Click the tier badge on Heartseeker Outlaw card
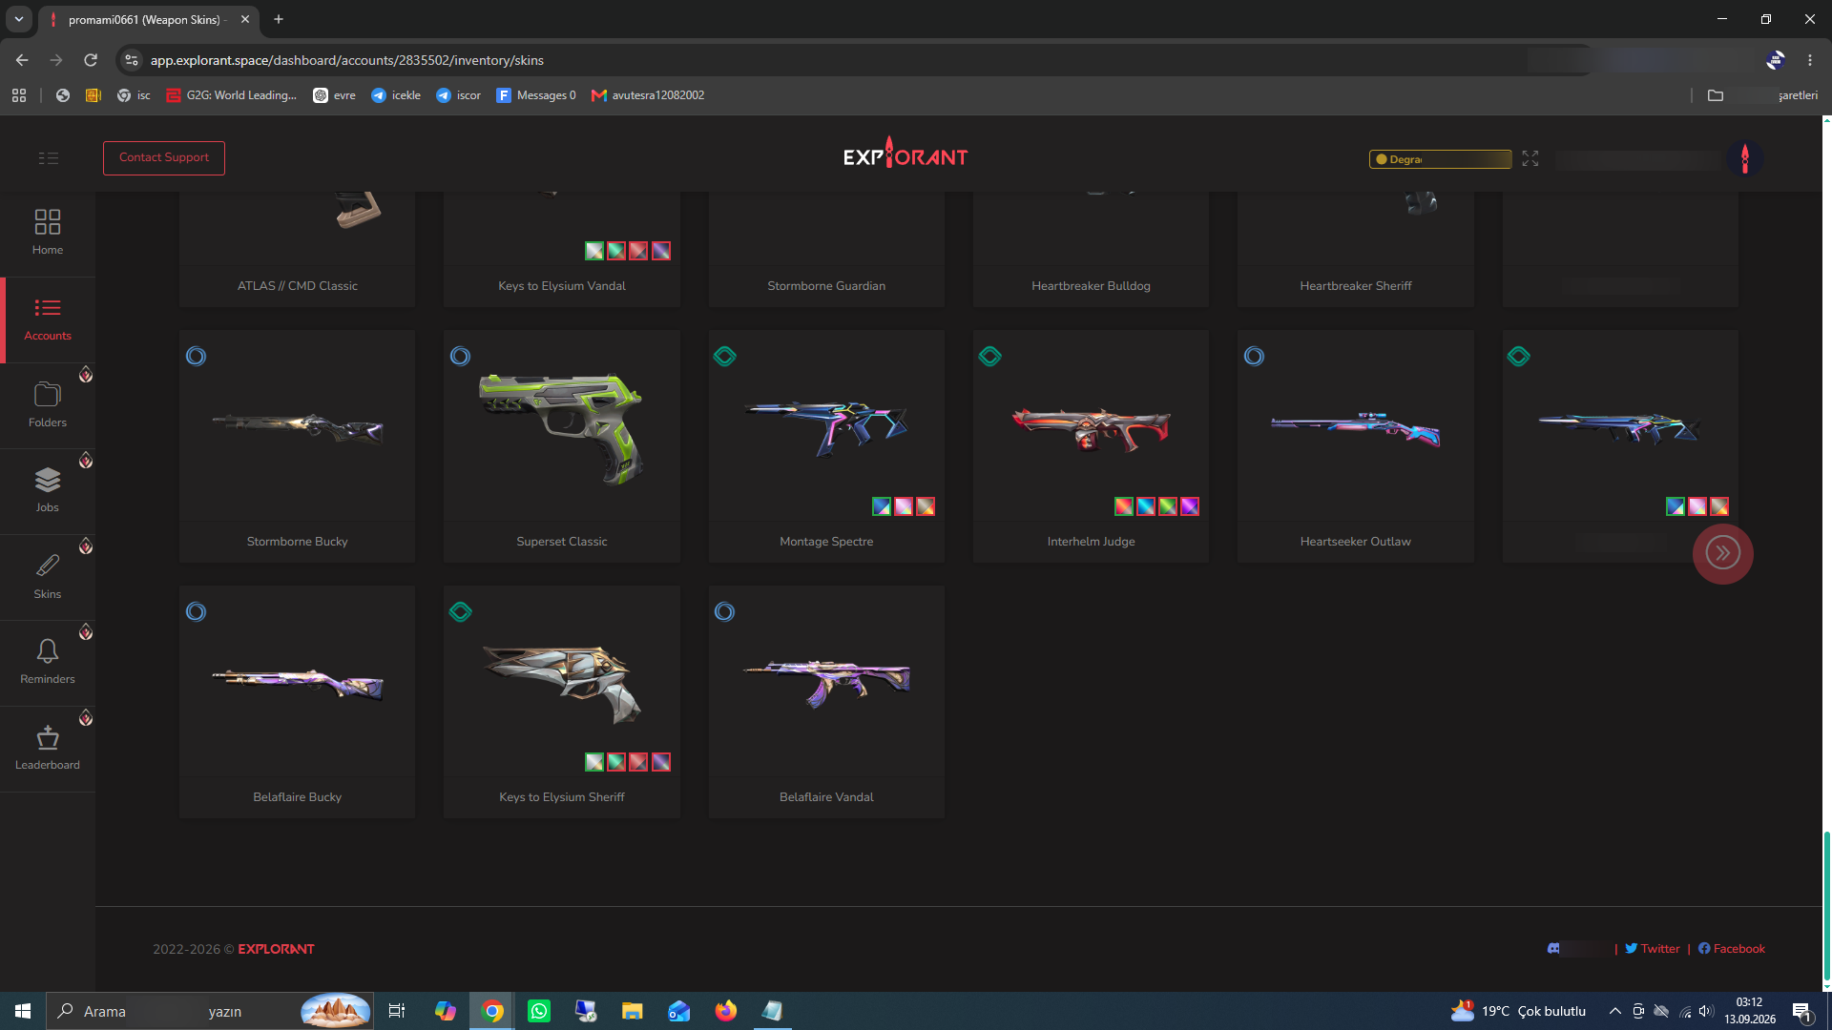The width and height of the screenshot is (1832, 1030). (x=1254, y=357)
